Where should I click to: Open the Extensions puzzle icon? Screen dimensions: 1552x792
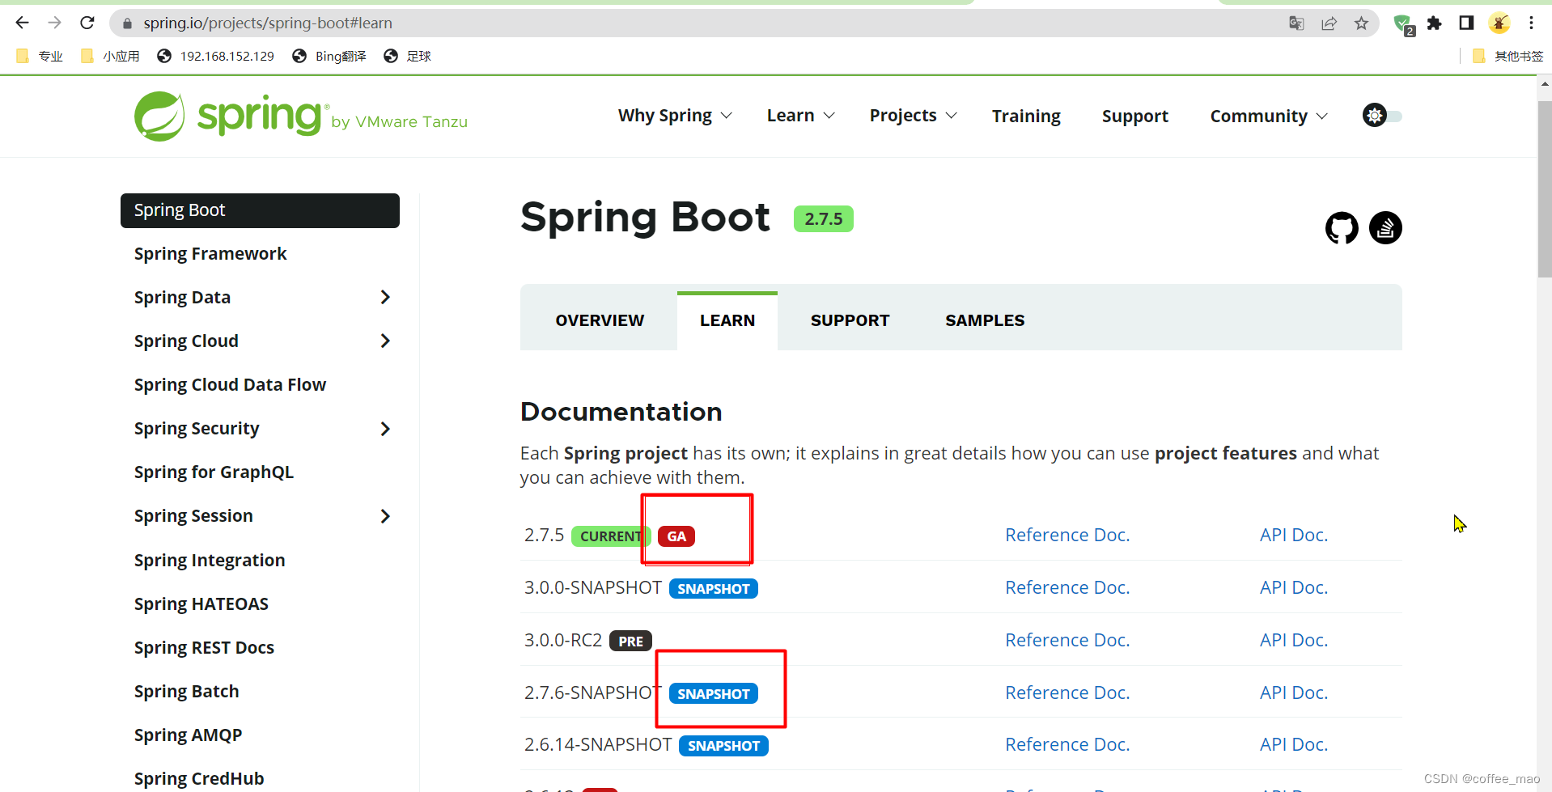1435,23
